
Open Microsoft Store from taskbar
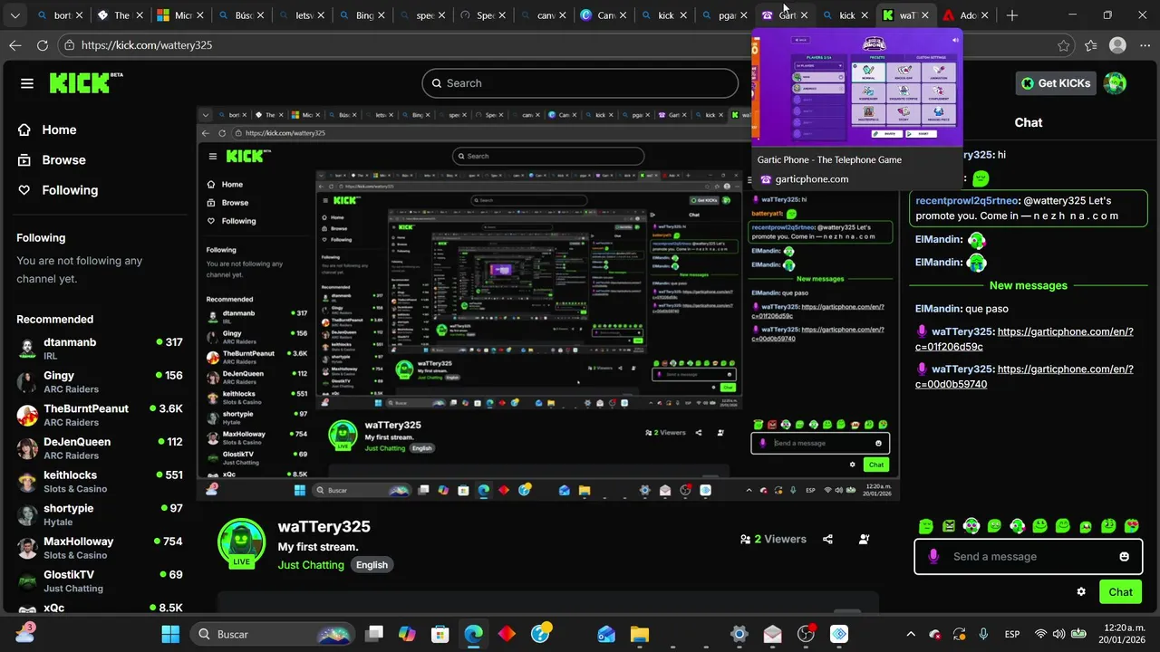coord(440,634)
